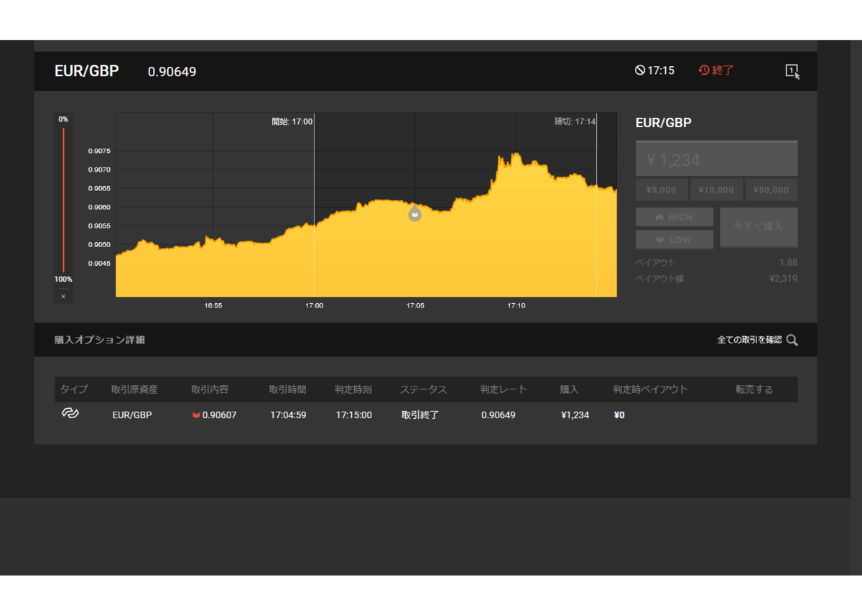Click the ステータス column header

click(424, 389)
